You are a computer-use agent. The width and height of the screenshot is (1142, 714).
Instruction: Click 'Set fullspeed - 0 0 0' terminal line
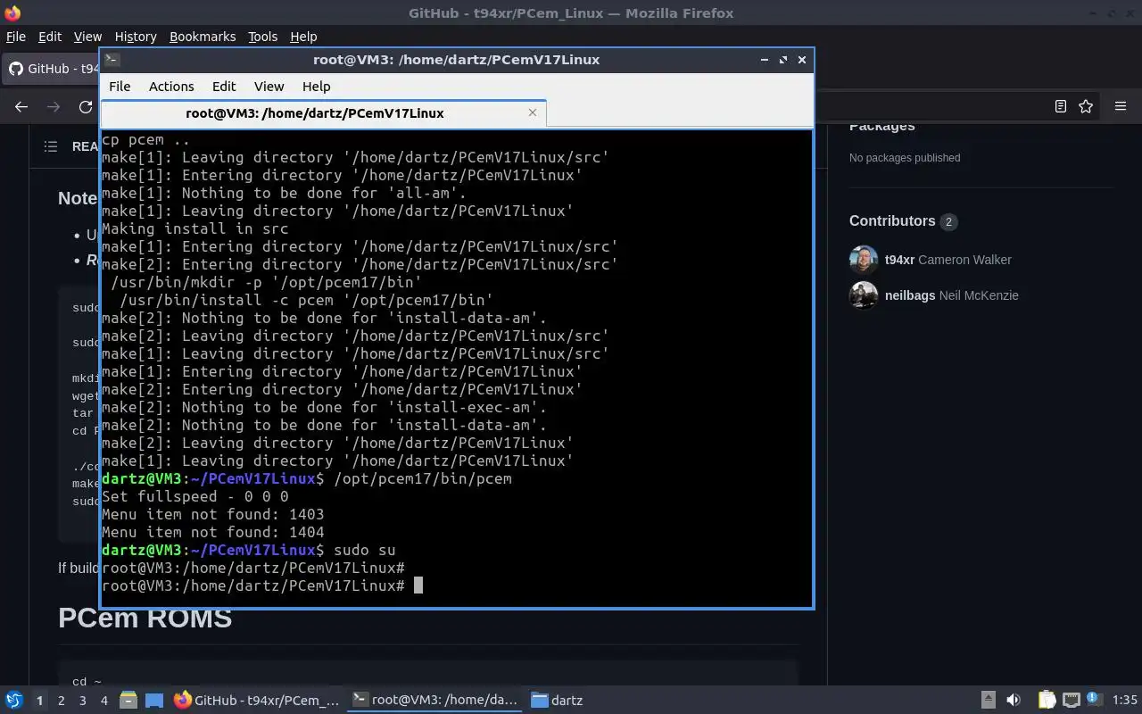pyautogui.click(x=195, y=496)
